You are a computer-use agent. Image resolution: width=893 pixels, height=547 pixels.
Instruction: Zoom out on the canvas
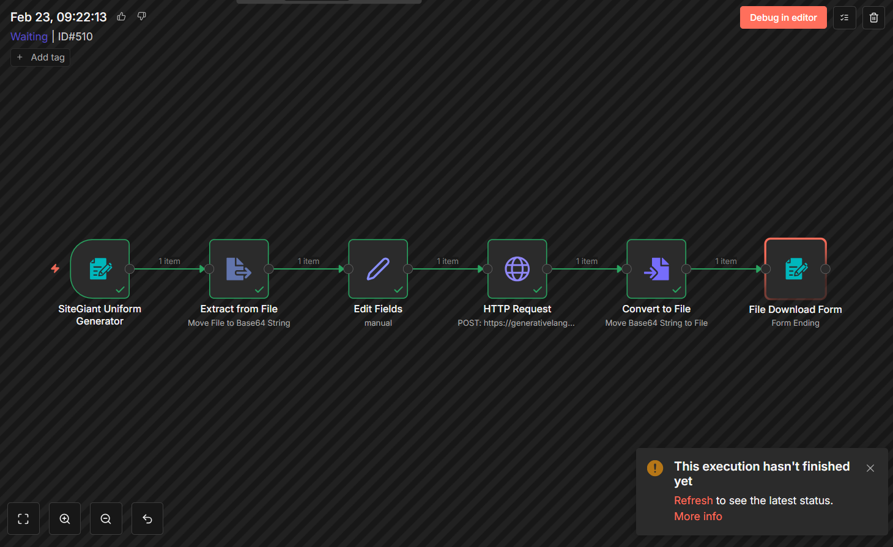106,519
